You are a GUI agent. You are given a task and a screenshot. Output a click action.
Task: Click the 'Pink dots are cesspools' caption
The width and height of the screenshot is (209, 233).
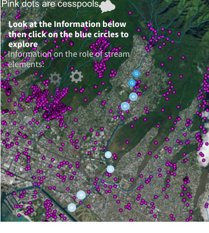50,4
